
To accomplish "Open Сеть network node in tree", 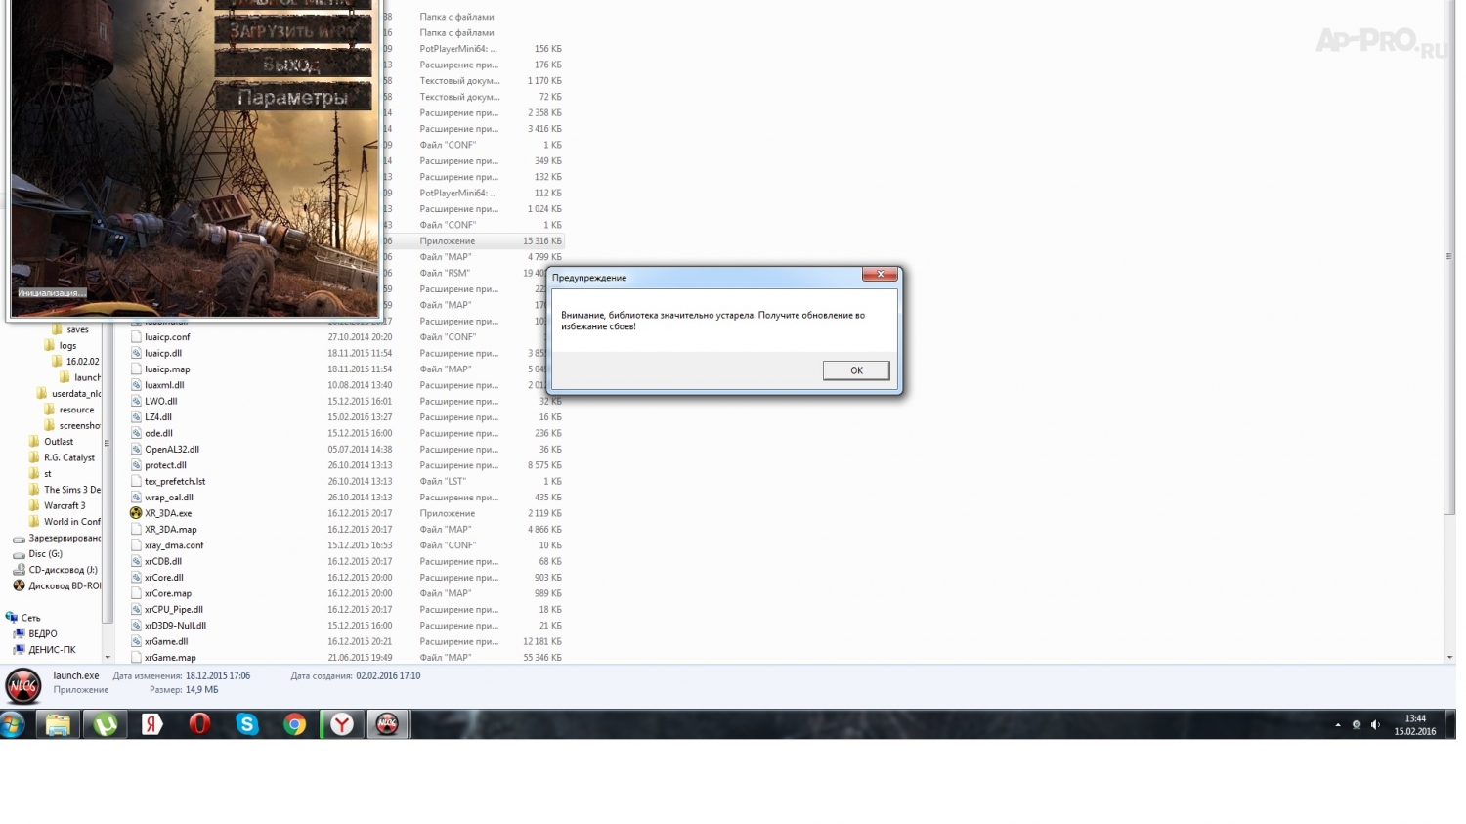I will 23,618.
